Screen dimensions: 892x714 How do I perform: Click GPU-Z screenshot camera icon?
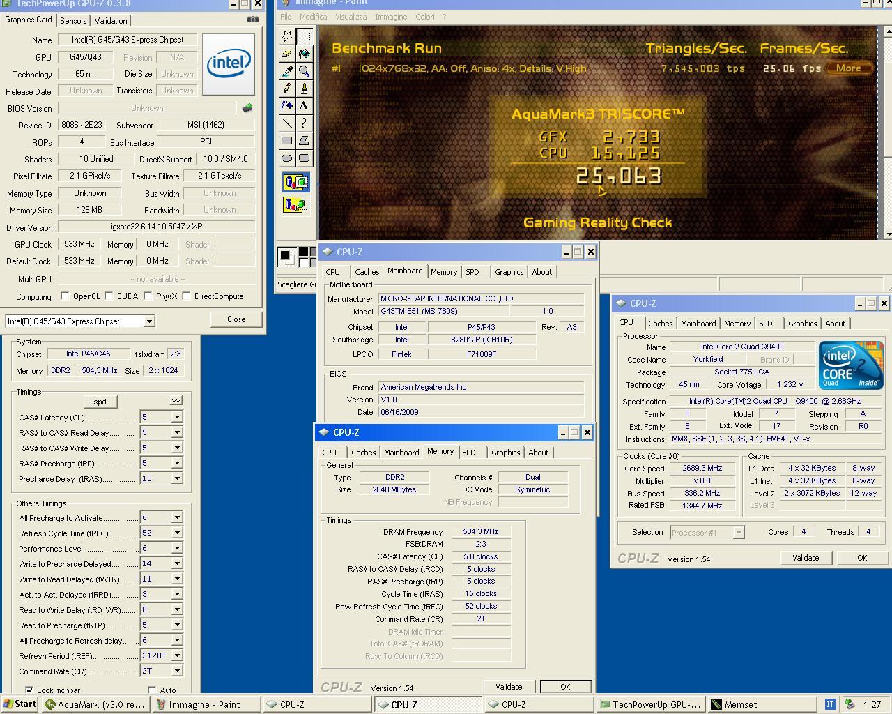(252, 20)
